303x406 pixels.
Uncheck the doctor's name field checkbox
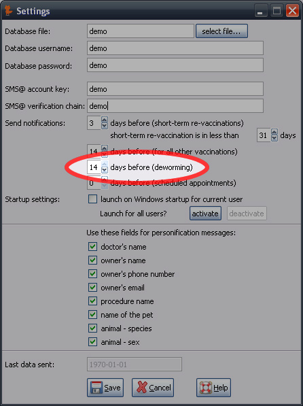point(92,246)
